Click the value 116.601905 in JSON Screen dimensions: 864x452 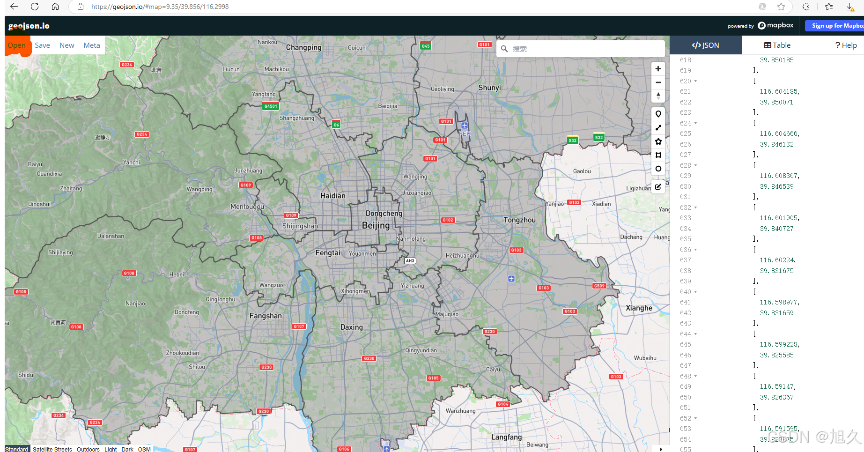tap(779, 218)
